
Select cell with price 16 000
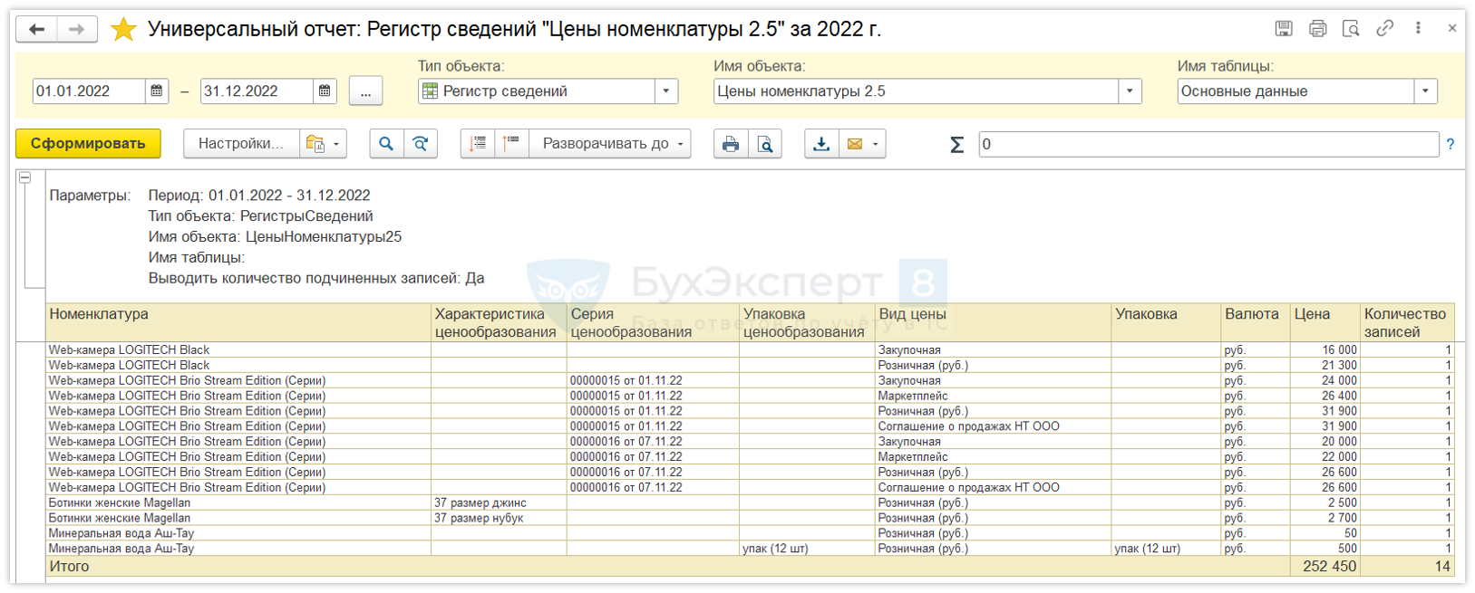tap(1325, 350)
